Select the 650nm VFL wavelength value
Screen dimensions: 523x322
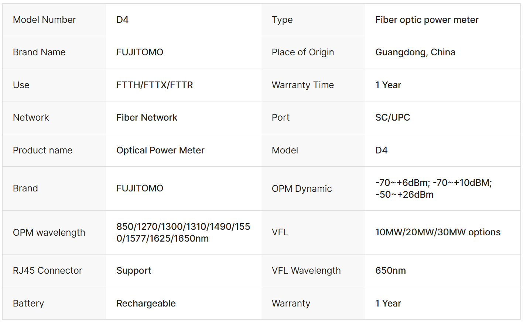(x=390, y=271)
